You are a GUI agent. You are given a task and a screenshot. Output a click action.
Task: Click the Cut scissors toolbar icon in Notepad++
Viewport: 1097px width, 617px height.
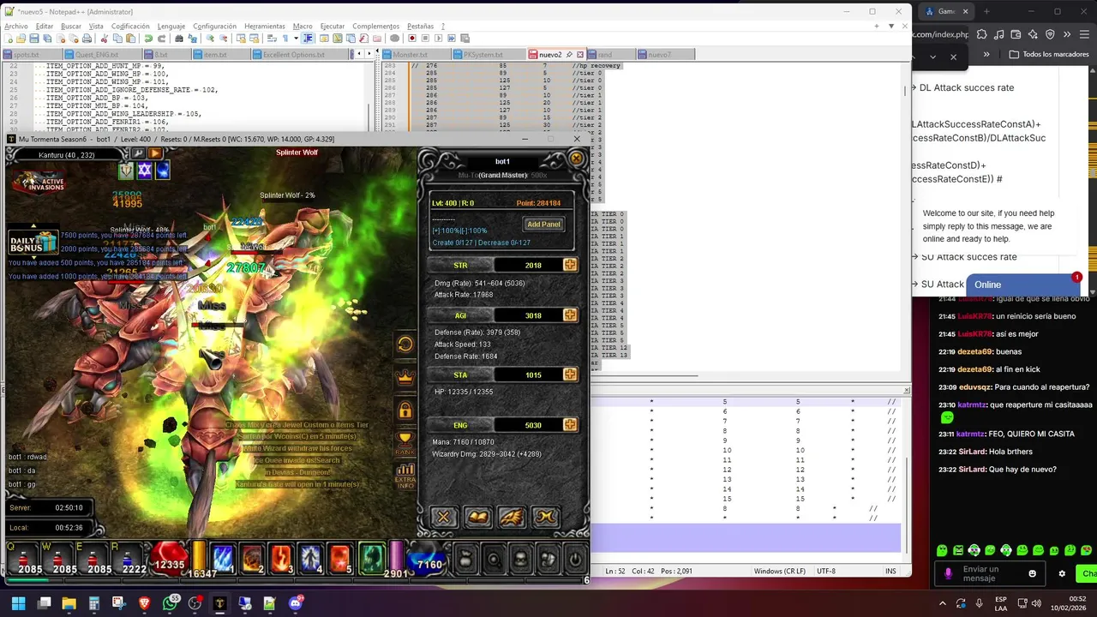coord(104,38)
